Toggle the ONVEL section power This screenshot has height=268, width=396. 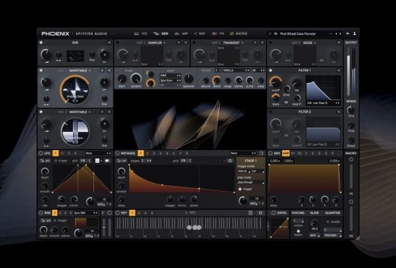pos(273,213)
